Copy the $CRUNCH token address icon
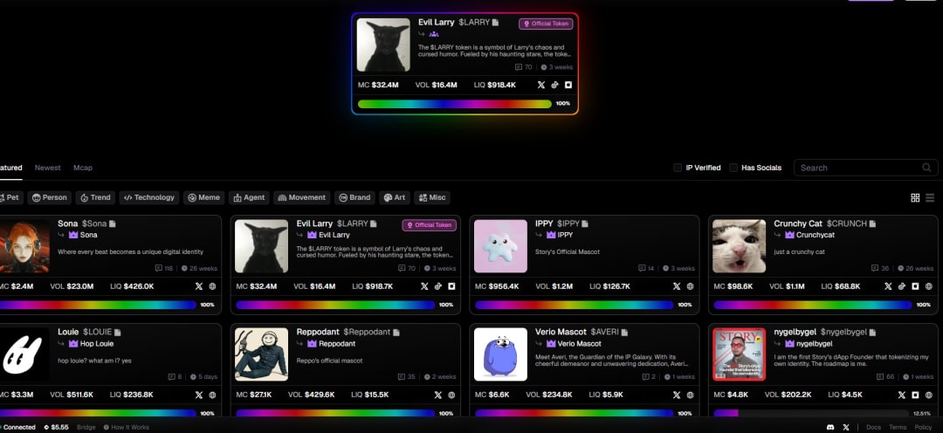Viewport: 943px width, 433px height. (x=872, y=223)
